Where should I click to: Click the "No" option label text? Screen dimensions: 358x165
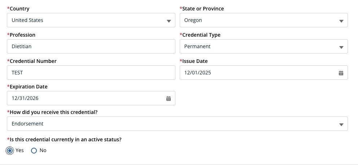(43, 150)
